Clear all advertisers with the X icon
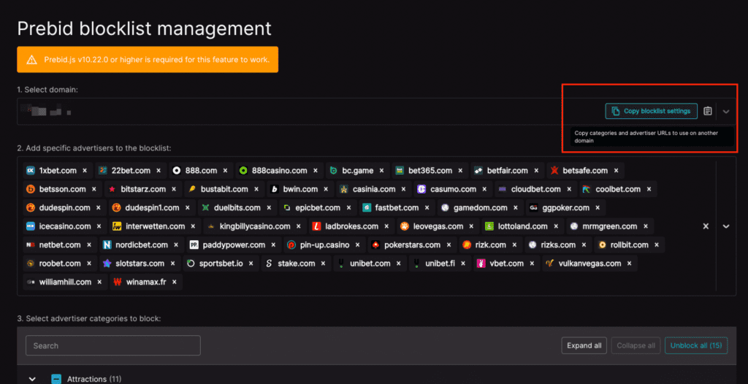Screen dimensions: 748x384 706,226
